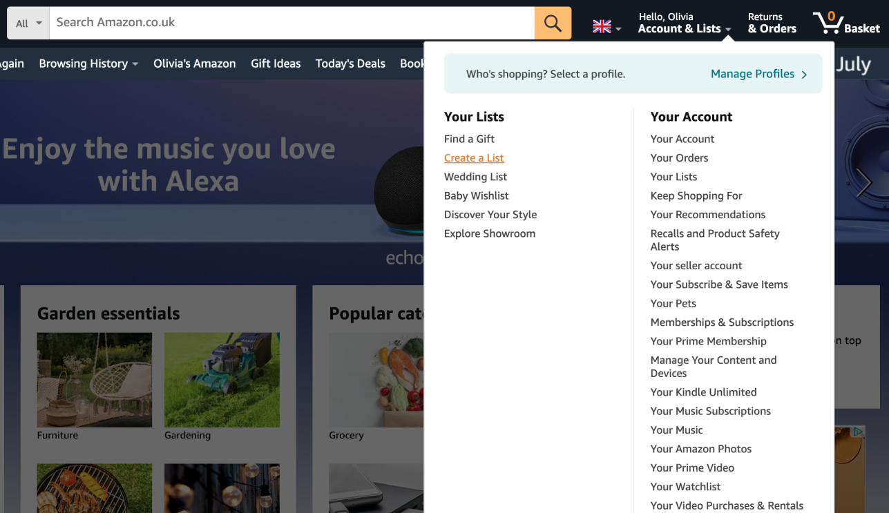Open Baby Wishlist
Screen dimensions: 889x513
(x=477, y=195)
